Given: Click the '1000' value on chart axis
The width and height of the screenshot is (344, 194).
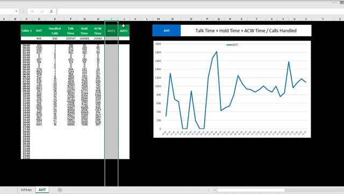Looking at the screenshot, I should pos(158,86).
